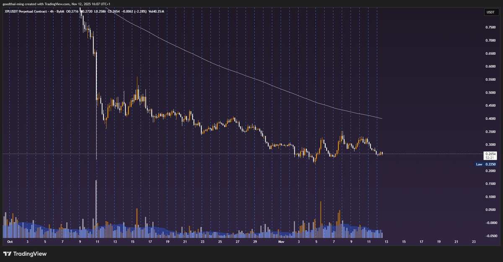Click the Oct label on time axis

coord(10,242)
